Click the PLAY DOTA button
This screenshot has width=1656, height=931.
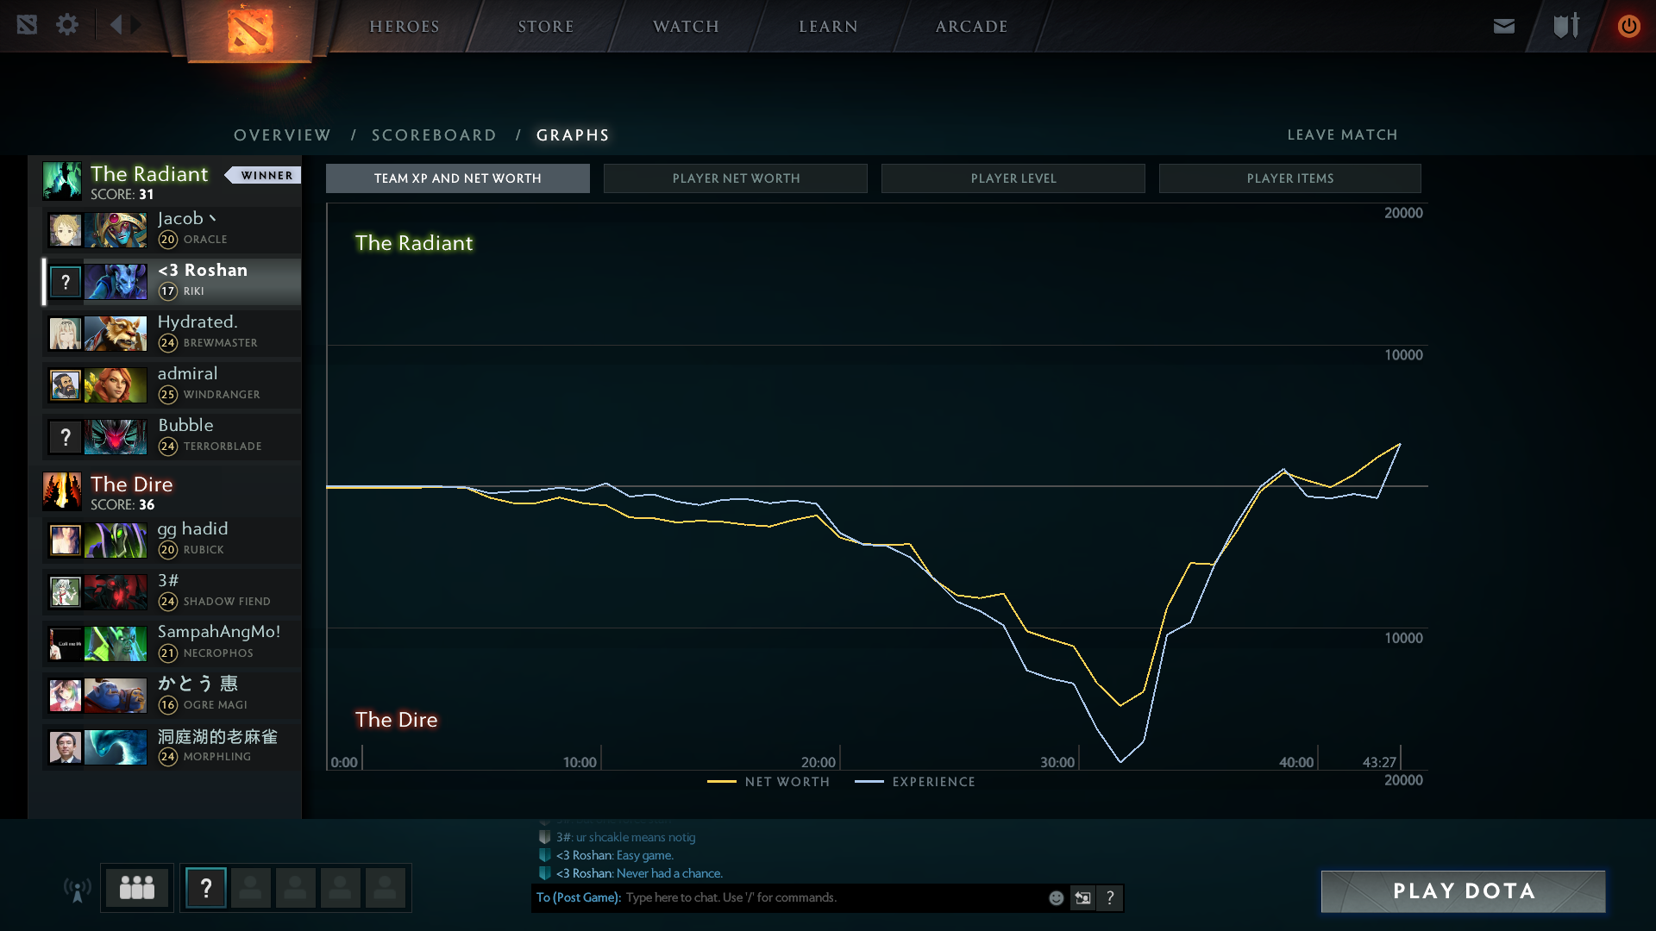[x=1464, y=891]
